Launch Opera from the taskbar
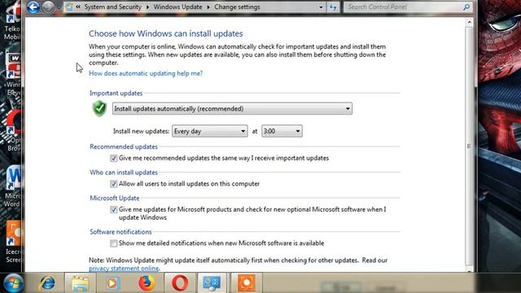This screenshot has width=521, height=293. (x=180, y=283)
